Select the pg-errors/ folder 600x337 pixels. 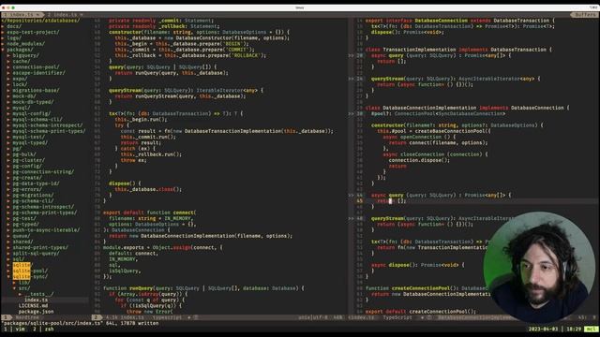27,189
